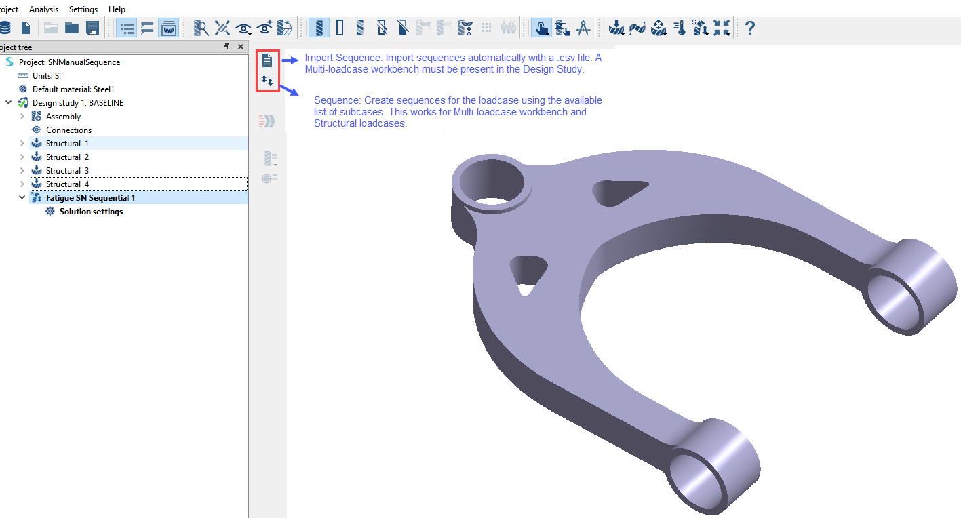Click the Sequence up-down arrows icon
The image size is (961, 518).
coord(267,81)
